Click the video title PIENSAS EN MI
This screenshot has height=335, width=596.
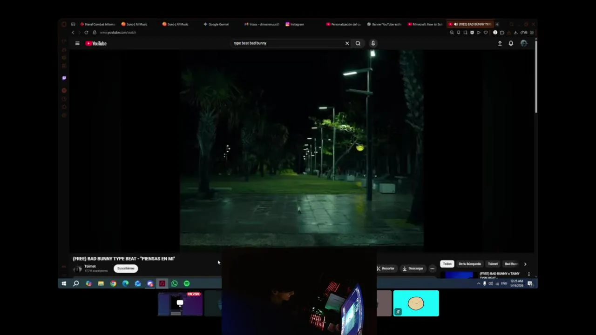[x=124, y=259]
